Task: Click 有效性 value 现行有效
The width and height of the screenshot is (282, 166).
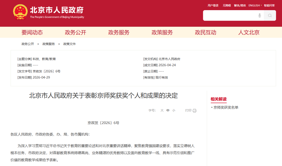Action: click(162, 77)
